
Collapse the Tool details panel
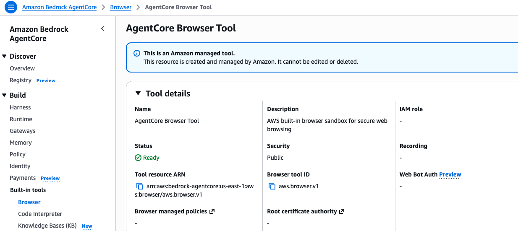pyautogui.click(x=138, y=93)
